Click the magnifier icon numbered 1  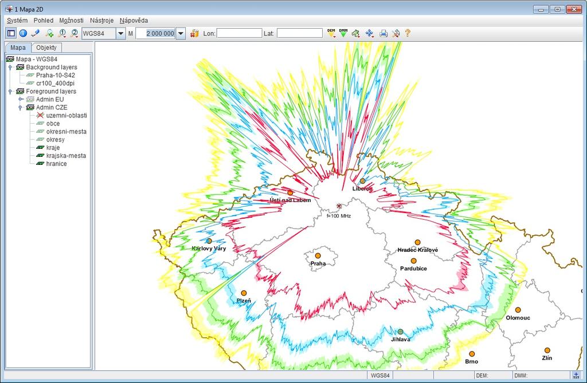62,33
